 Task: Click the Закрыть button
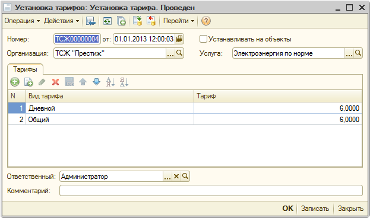[x=350, y=209]
